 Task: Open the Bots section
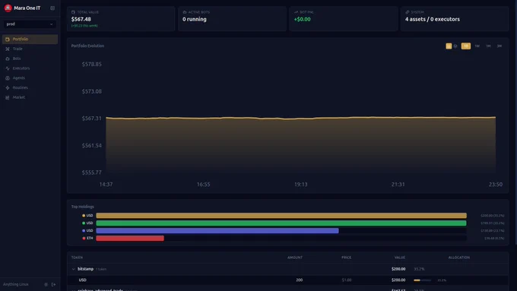[30, 59]
